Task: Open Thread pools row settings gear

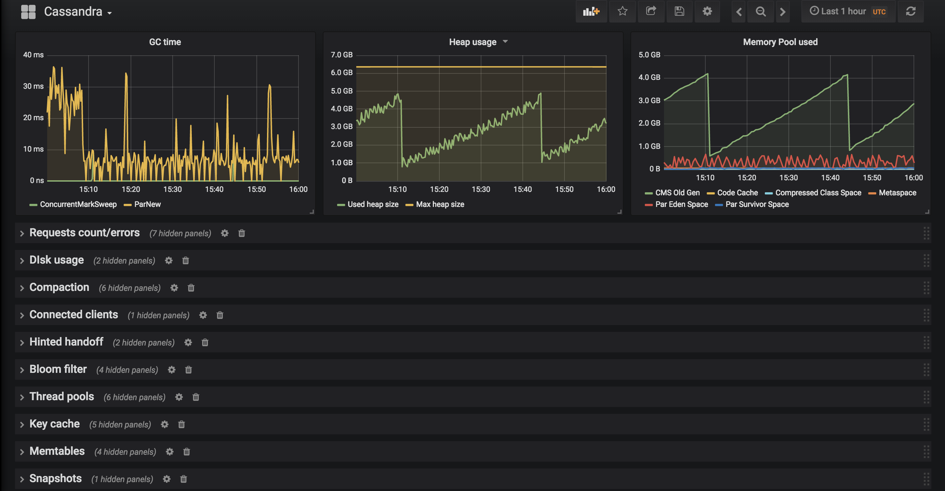Action: point(179,397)
